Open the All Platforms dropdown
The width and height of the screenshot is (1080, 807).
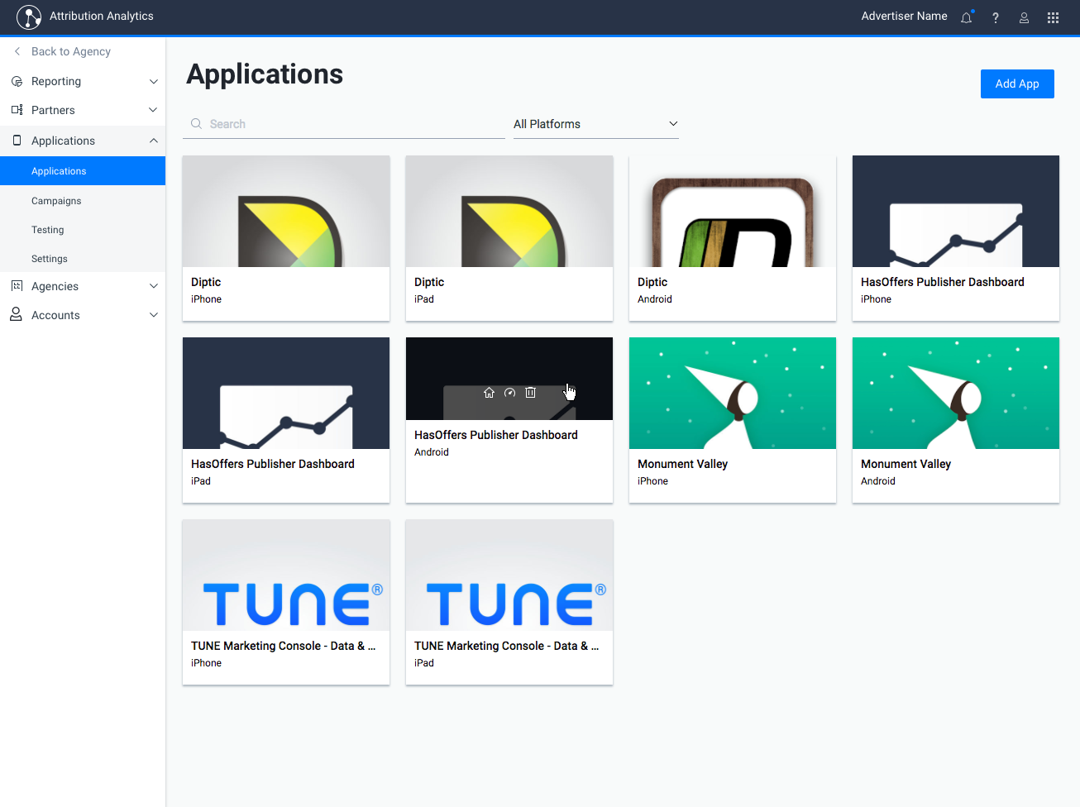pos(595,124)
